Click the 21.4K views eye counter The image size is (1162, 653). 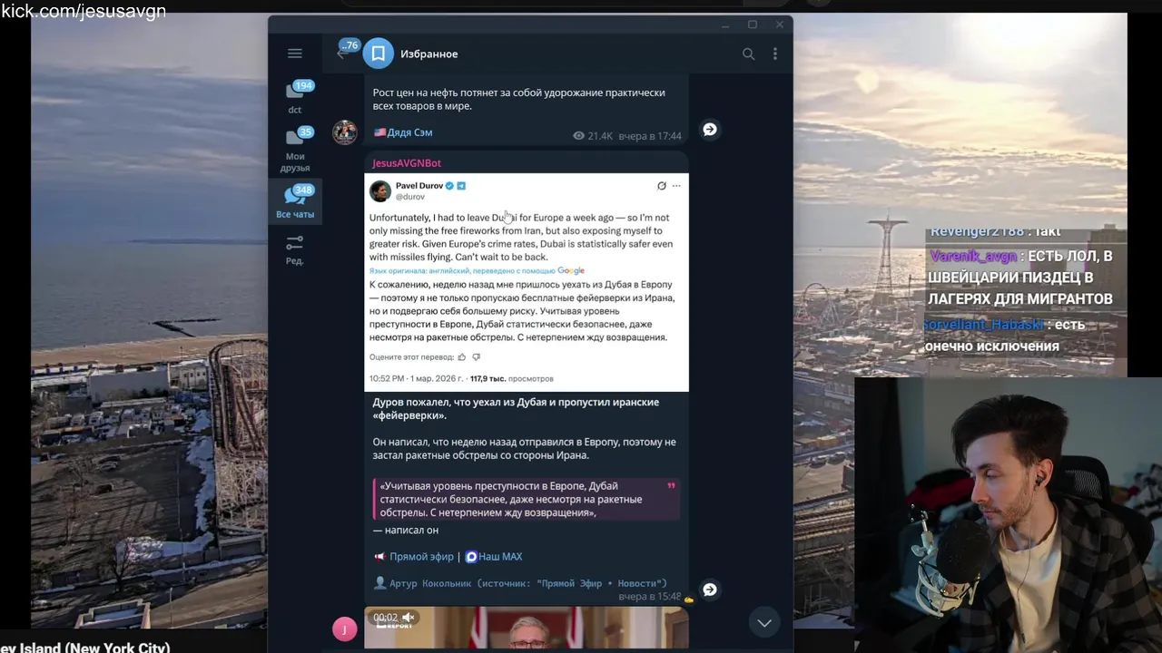(x=592, y=136)
